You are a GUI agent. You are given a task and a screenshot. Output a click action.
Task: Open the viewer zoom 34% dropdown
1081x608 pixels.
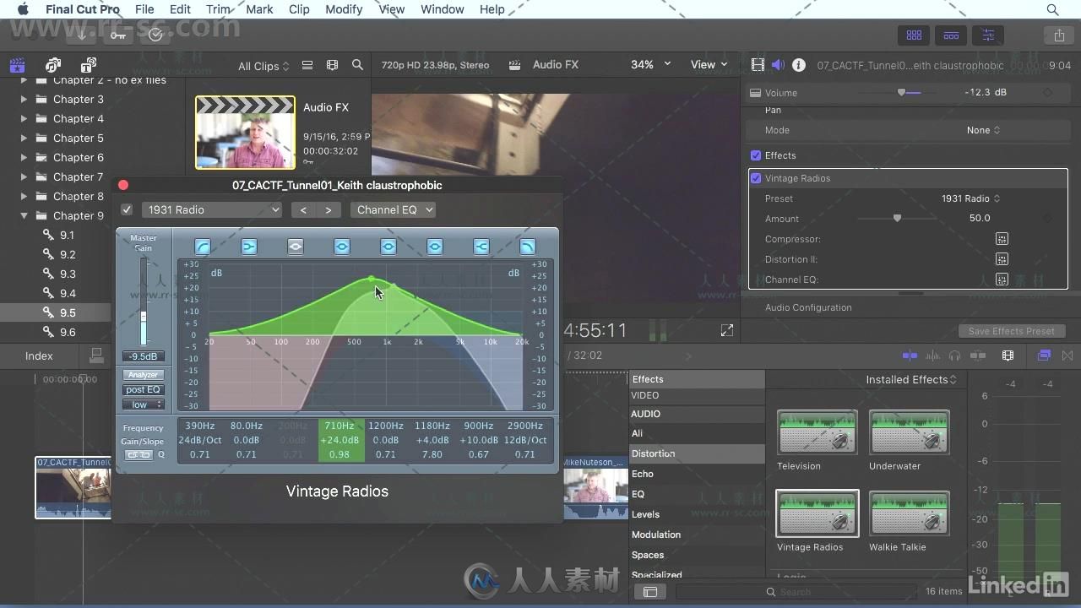[x=650, y=64]
